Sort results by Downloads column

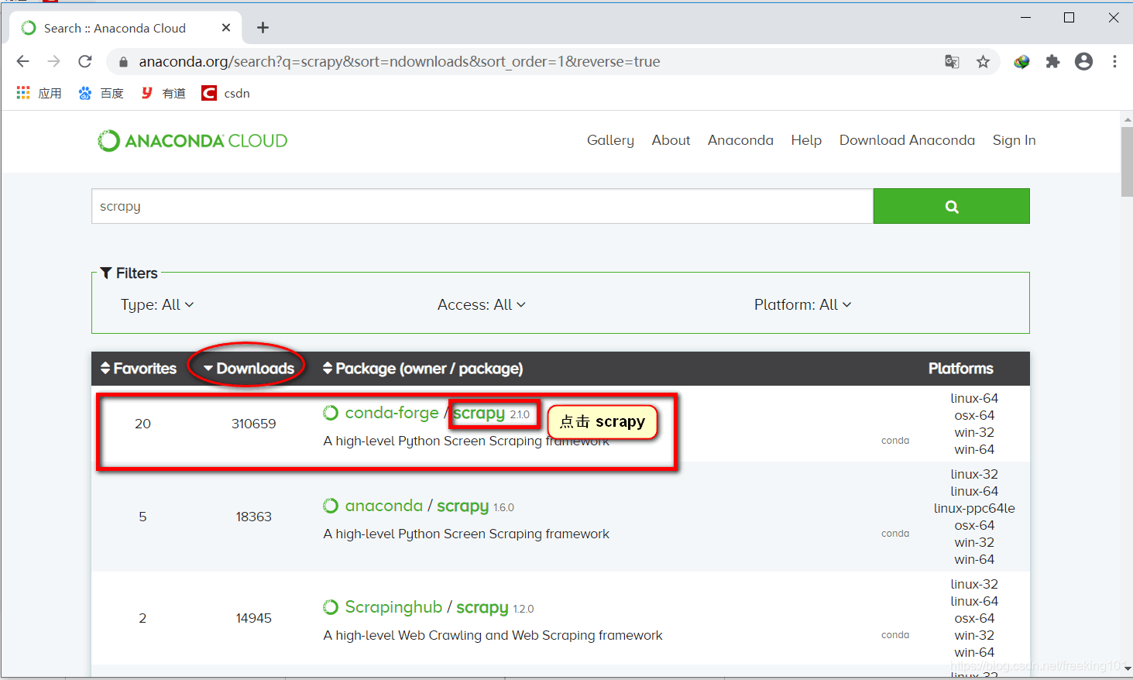click(x=249, y=369)
